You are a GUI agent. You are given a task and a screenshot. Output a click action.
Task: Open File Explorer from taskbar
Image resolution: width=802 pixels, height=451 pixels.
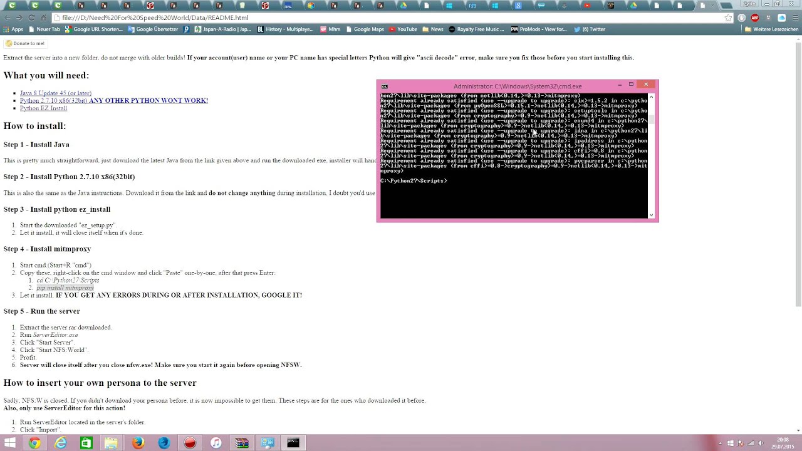point(111,443)
